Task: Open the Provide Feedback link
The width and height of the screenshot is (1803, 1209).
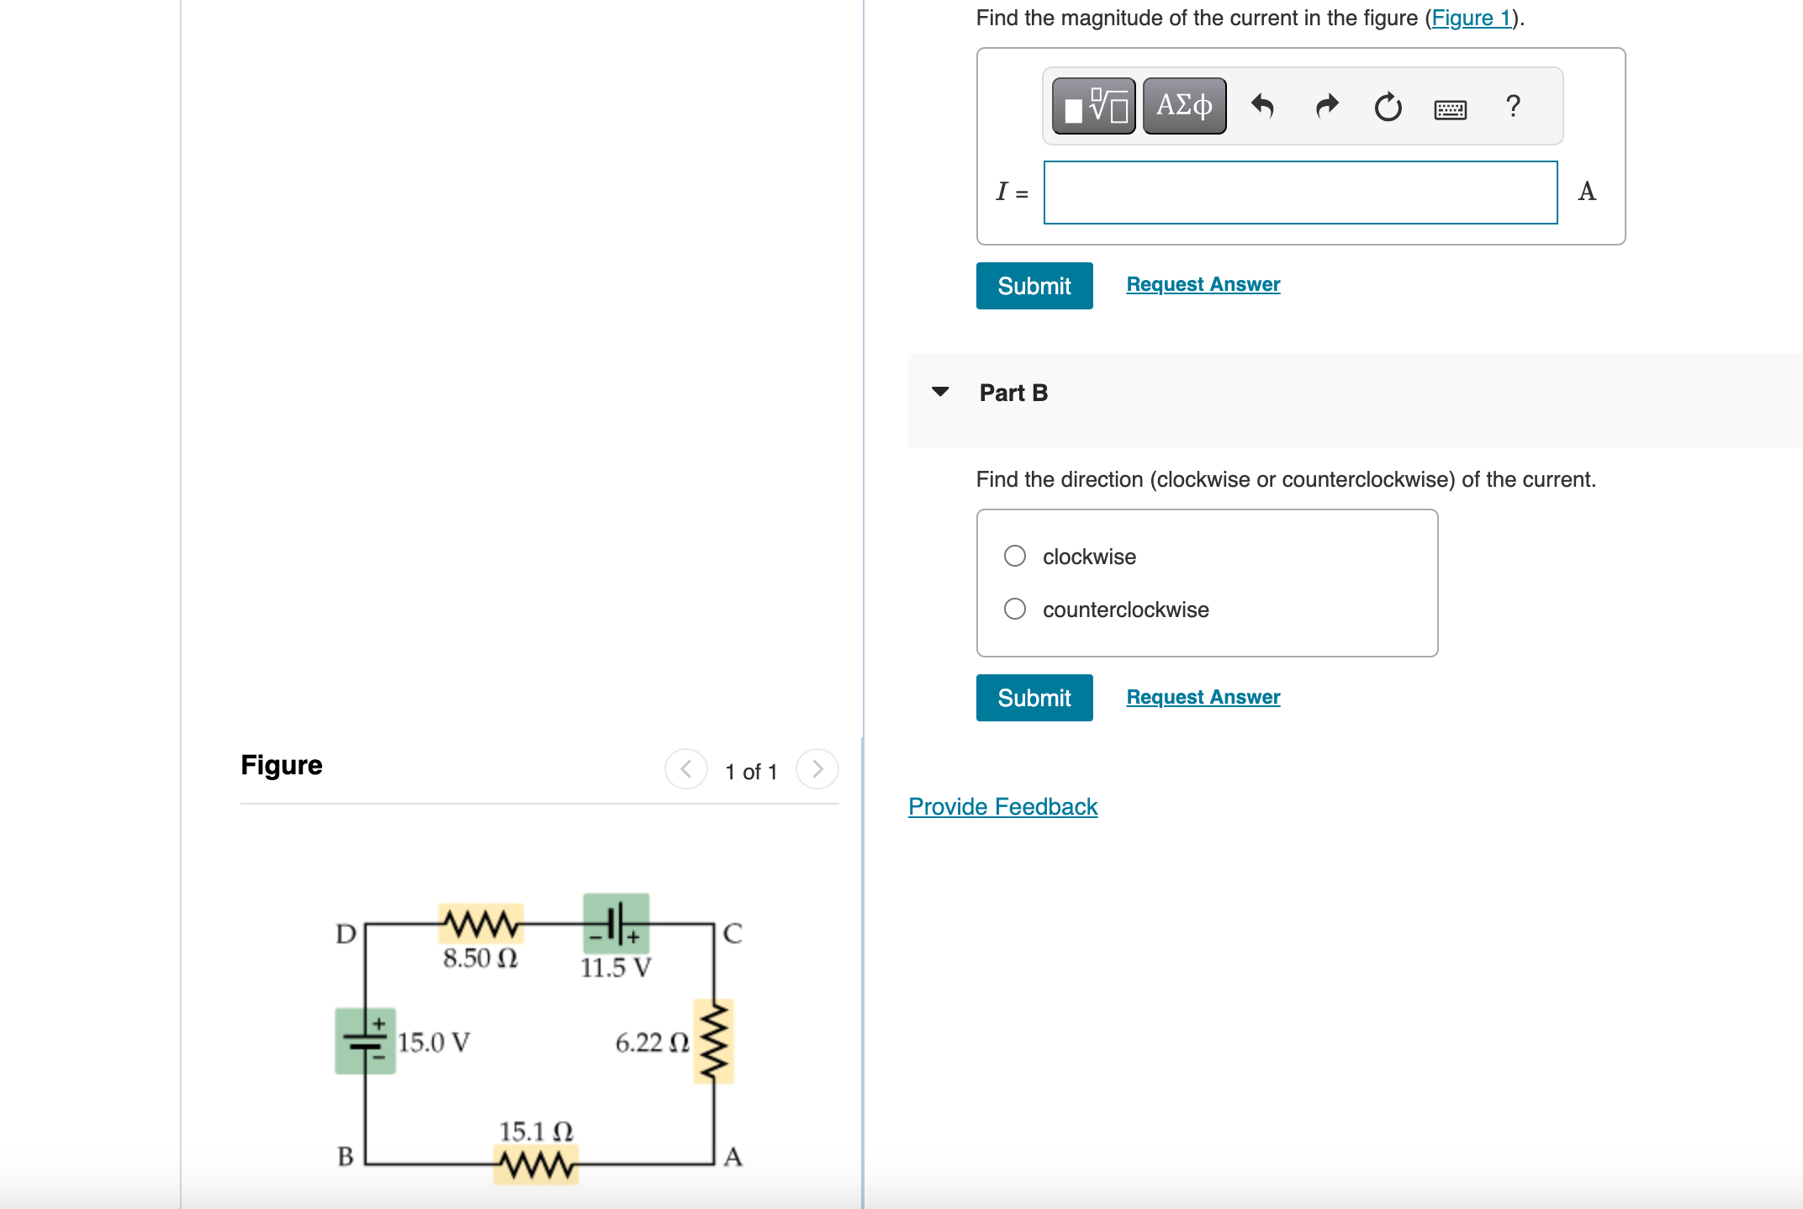Action: [1002, 806]
